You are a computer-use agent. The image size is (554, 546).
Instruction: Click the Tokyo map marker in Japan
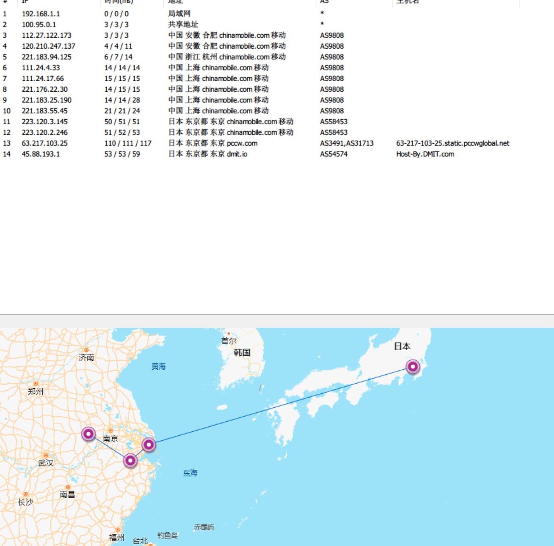[x=413, y=367]
